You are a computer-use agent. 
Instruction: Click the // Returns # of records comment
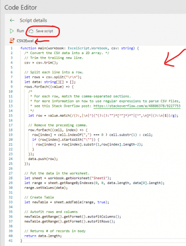pos(55,231)
